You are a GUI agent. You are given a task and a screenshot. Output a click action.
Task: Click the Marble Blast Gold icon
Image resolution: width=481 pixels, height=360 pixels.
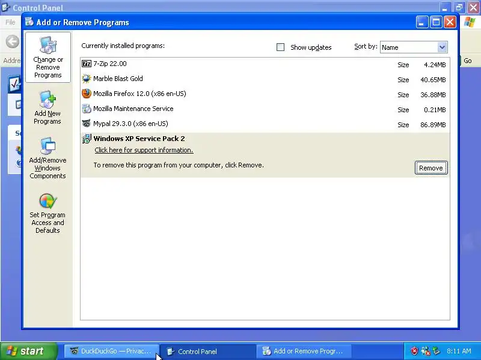[x=87, y=79]
